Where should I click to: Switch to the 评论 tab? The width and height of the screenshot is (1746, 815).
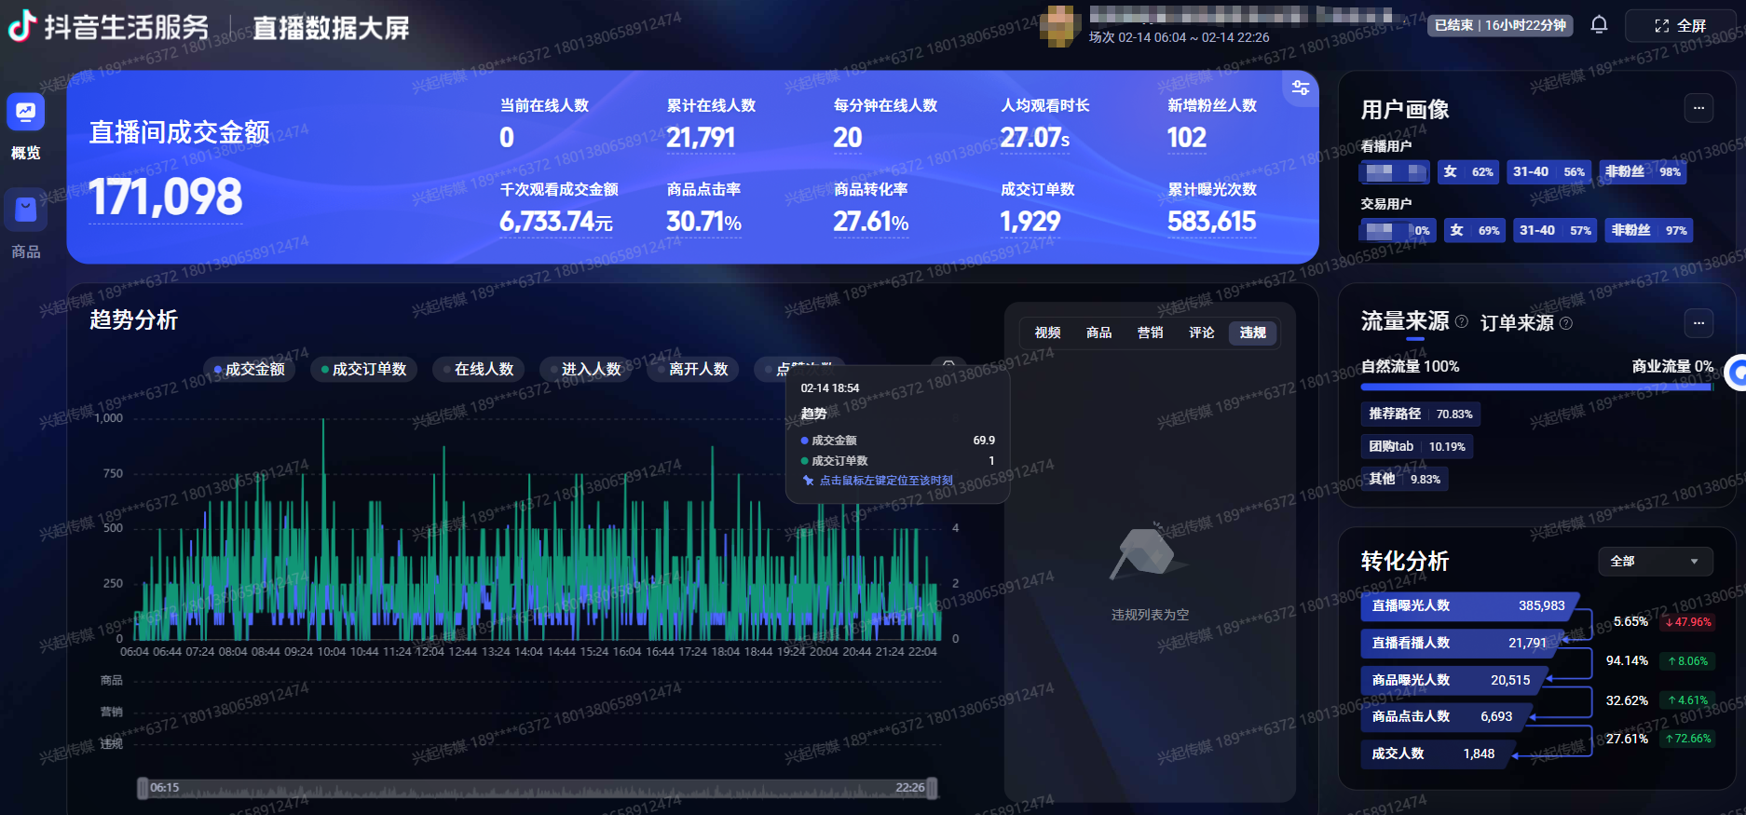click(x=1201, y=333)
